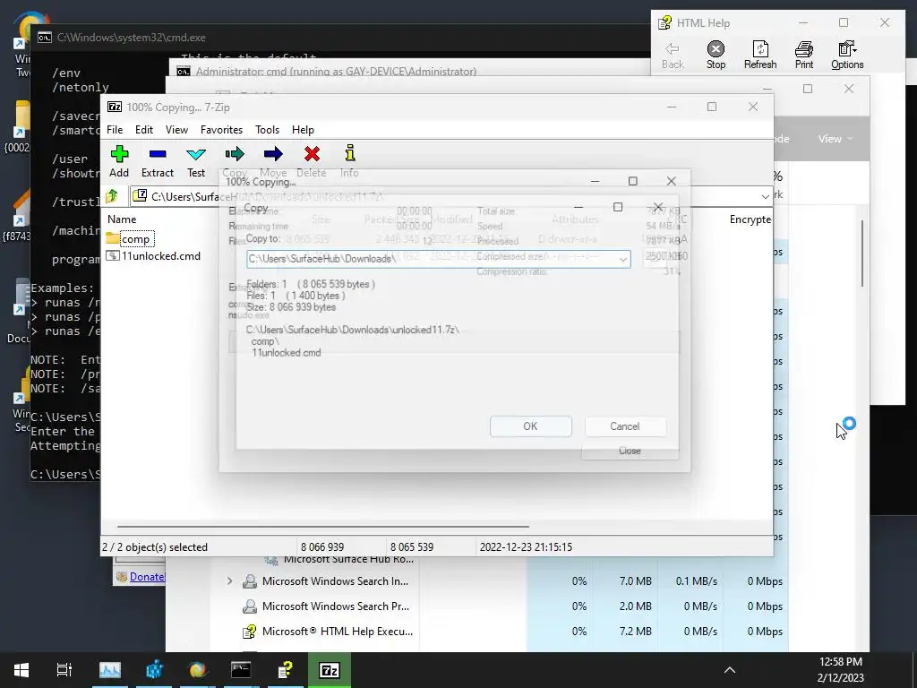
Task: Click the 2 / 2 object(s) selected status
Action: tap(155, 547)
